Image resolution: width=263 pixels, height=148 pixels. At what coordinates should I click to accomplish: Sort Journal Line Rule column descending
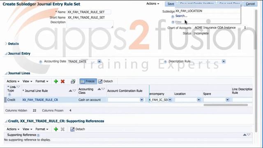(x=74, y=91)
